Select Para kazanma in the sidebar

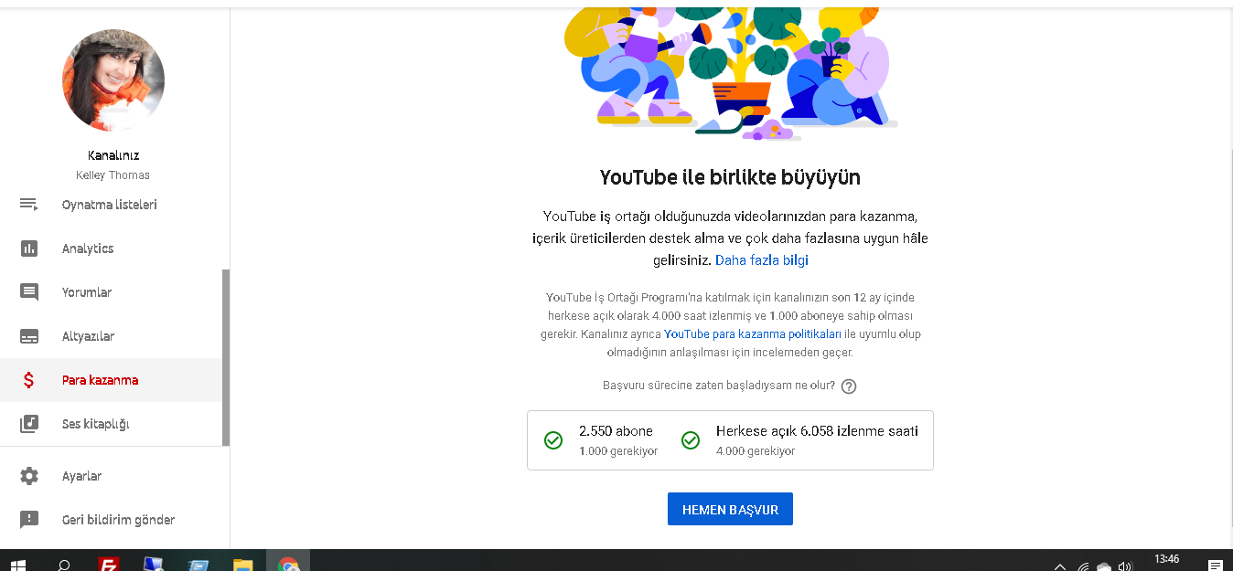[111, 380]
